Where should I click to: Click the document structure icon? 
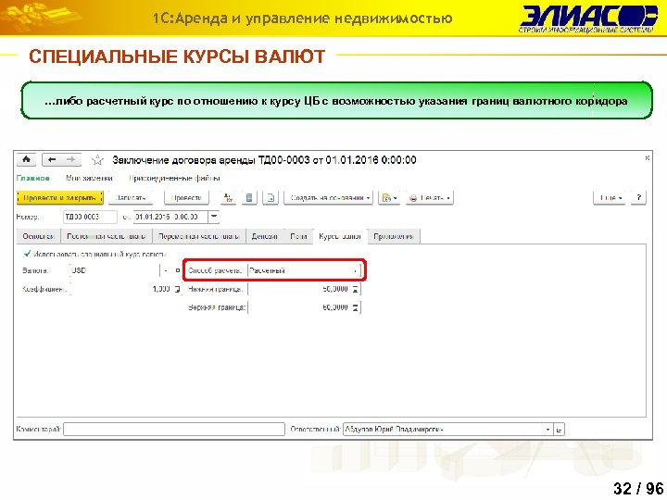[271, 198]
